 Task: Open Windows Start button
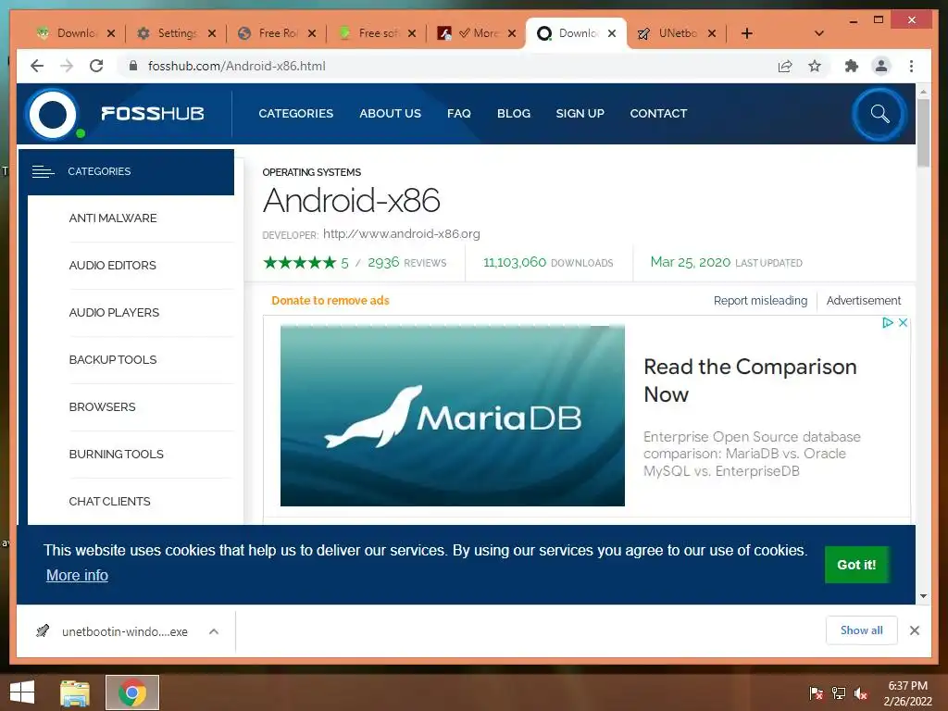coord(22,692)
